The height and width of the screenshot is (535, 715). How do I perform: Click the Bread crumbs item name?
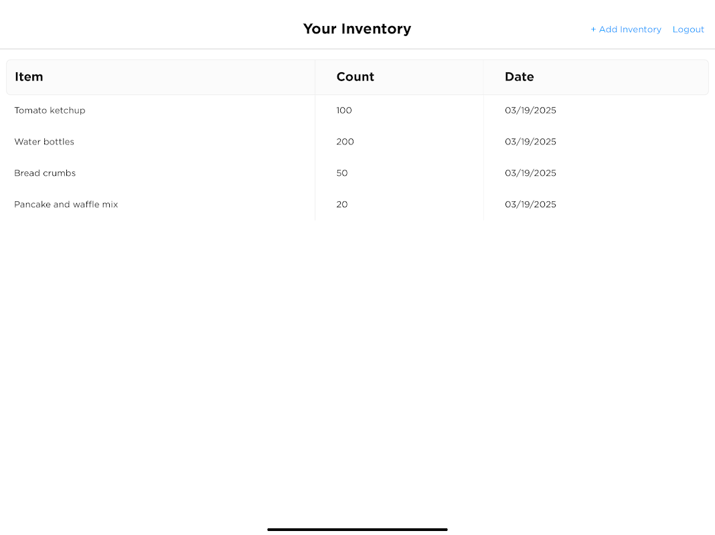pos(45,173)
